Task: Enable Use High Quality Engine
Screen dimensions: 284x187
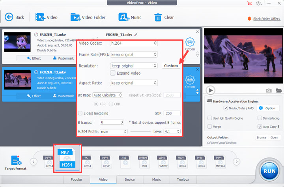Action: [x=209, y=118]
